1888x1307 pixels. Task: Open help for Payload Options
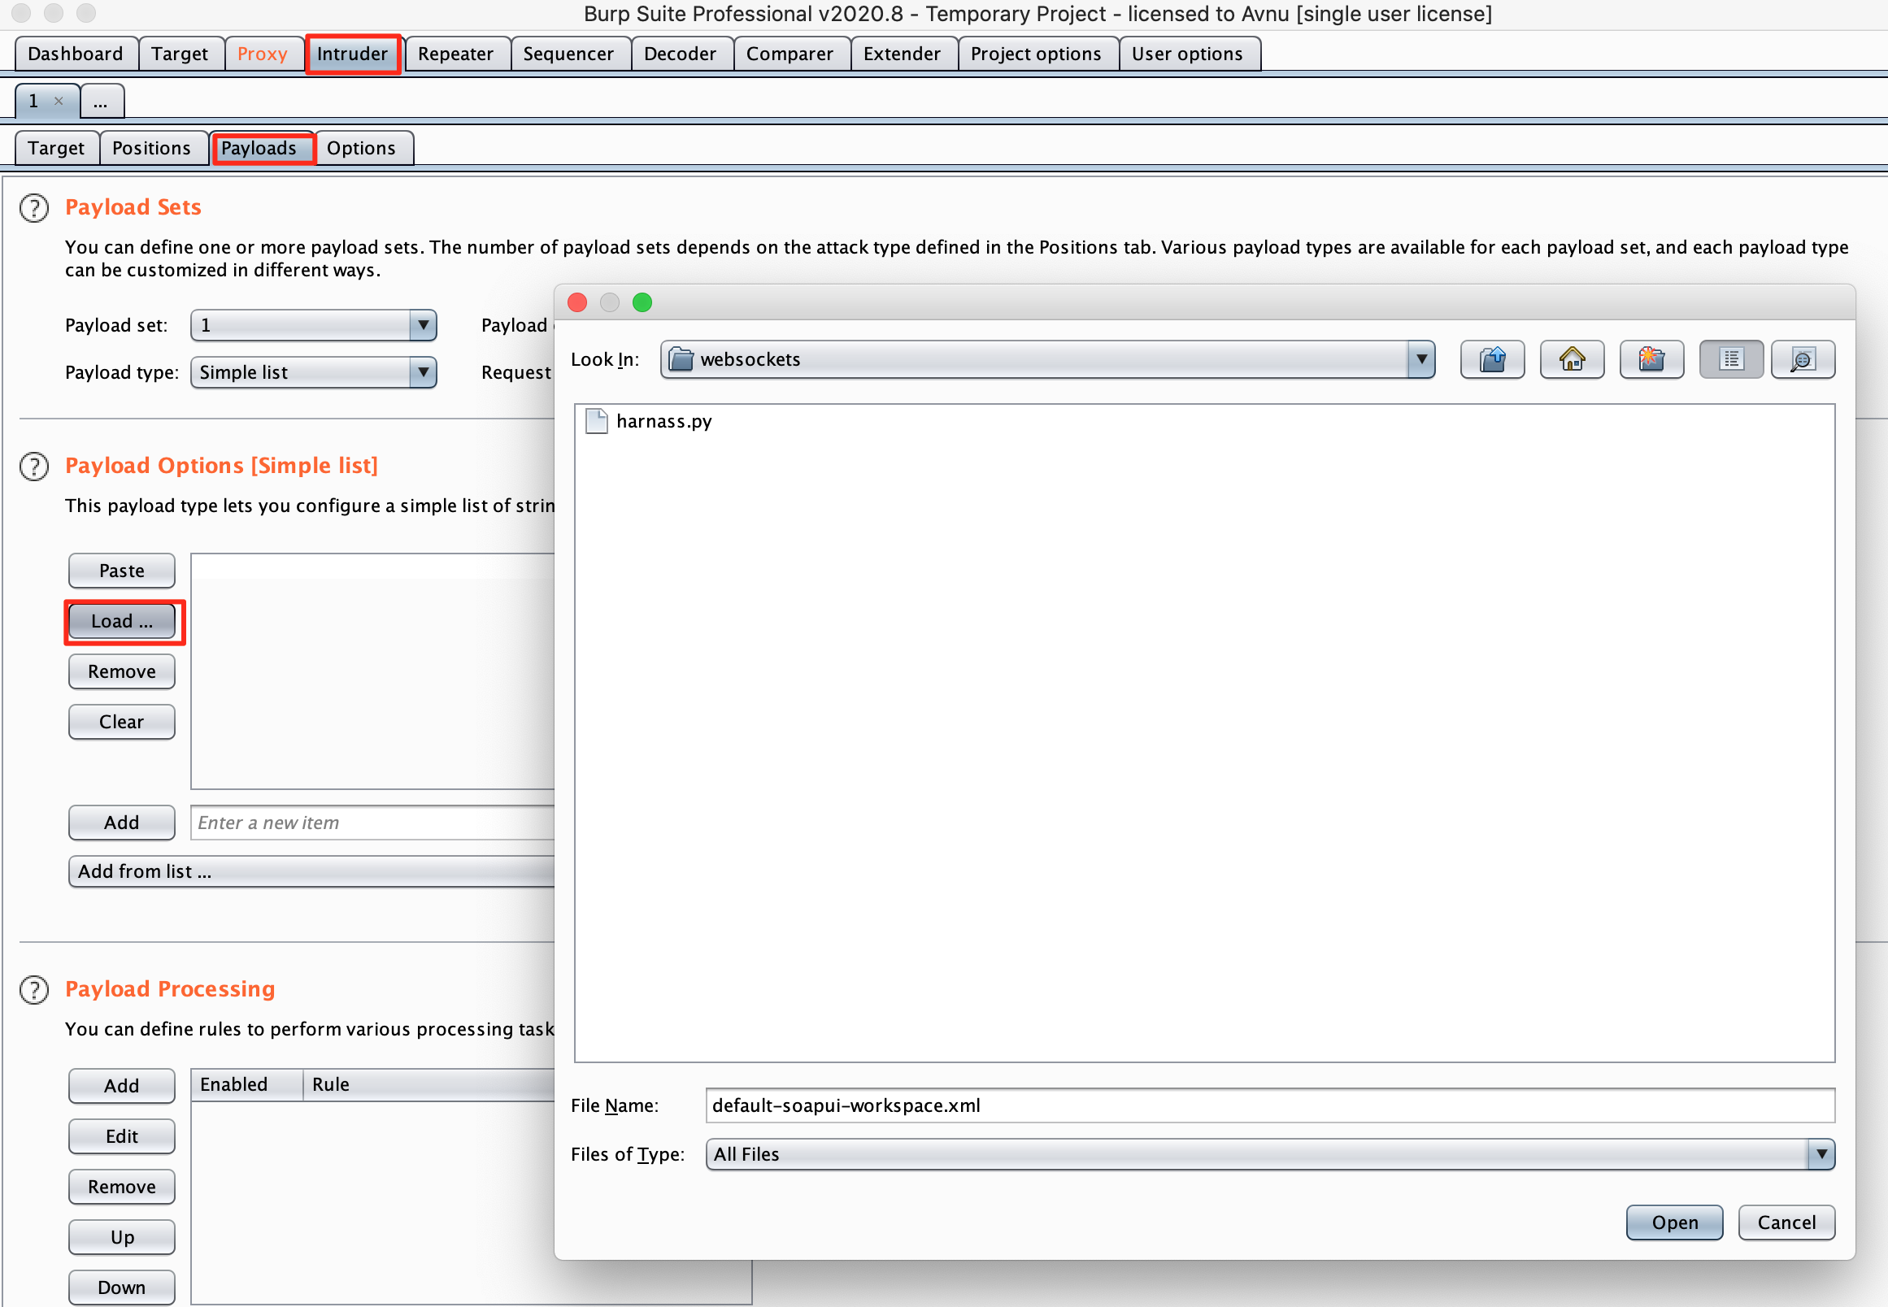[33, 467]
